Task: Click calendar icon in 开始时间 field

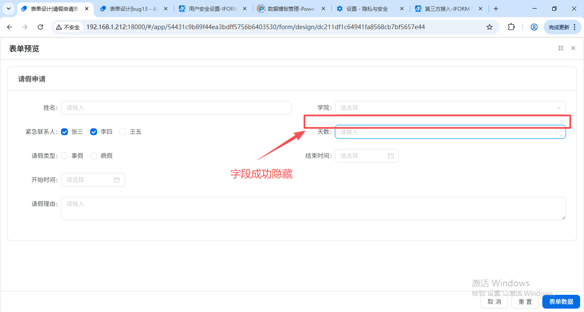Action: pyautogui.click(x=117, y=180)
